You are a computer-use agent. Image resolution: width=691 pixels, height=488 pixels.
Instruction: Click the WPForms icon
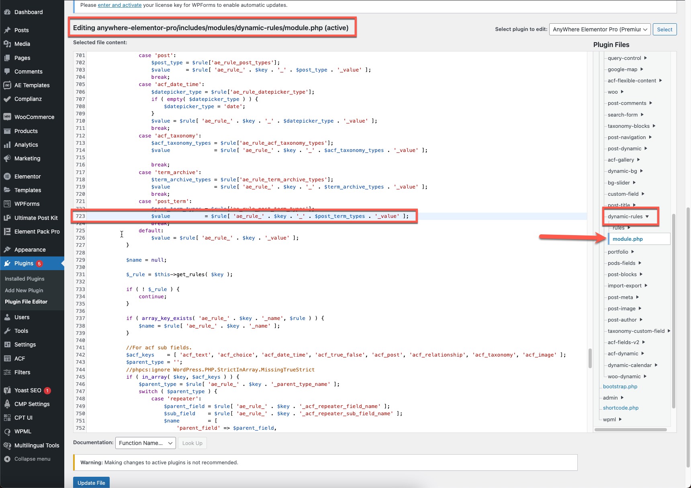click(7, 204)
